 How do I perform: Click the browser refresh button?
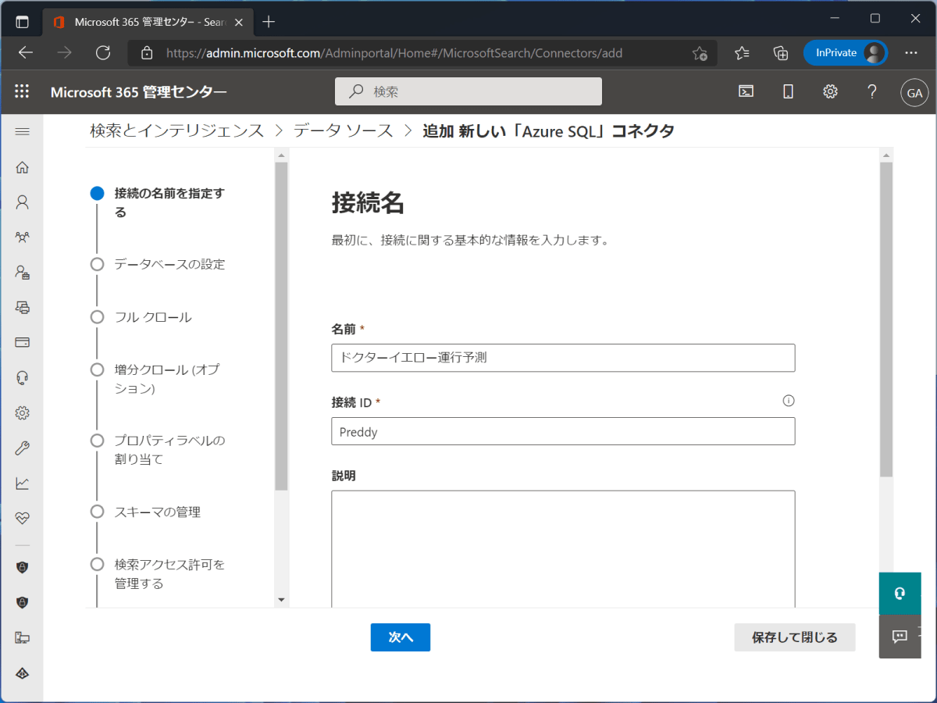tap(102, 52)
